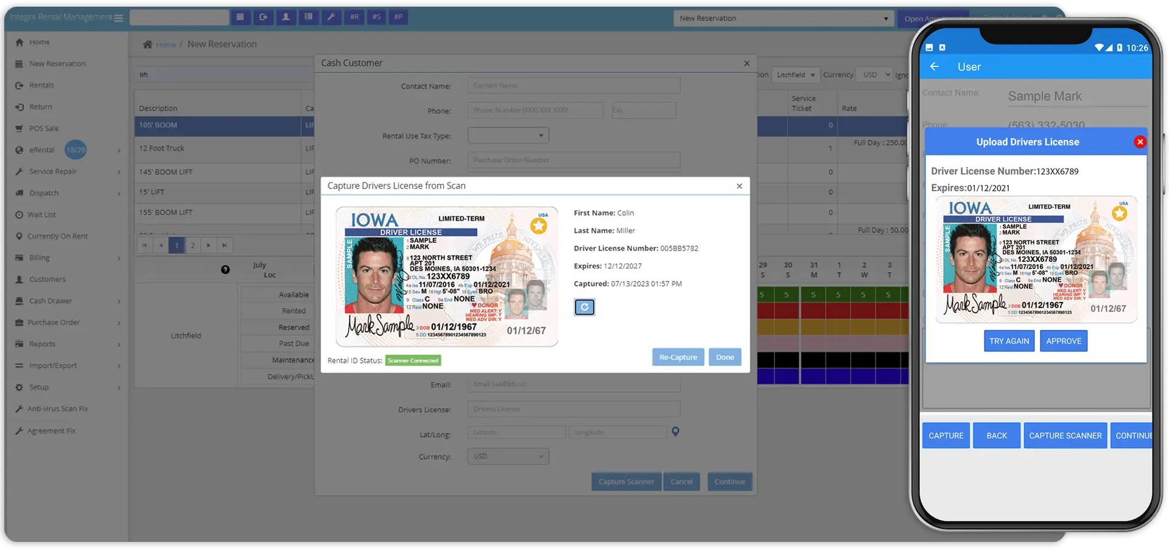This screenshot has width=1169, height=548.
Task: Click the map pin icon next to Lat/Long
Action: tap(675, 431)
